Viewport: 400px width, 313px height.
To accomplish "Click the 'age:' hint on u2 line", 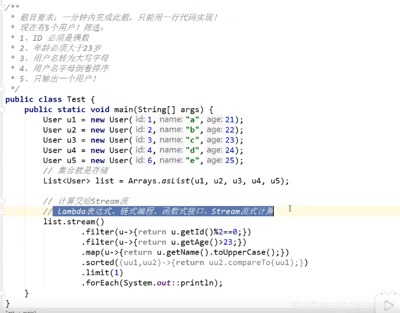I will [x=214, y=130].
